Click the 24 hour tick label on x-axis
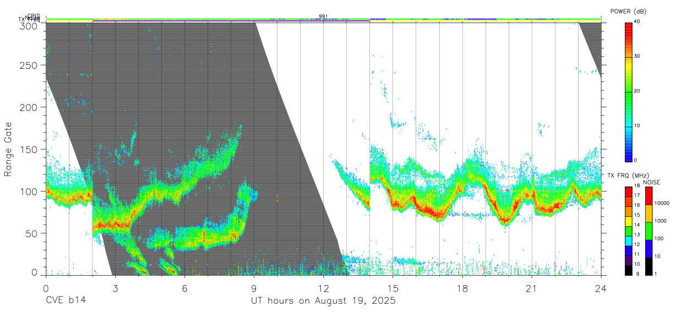The height and width of the screenshot is (312, 676). [x=601, y=288]
